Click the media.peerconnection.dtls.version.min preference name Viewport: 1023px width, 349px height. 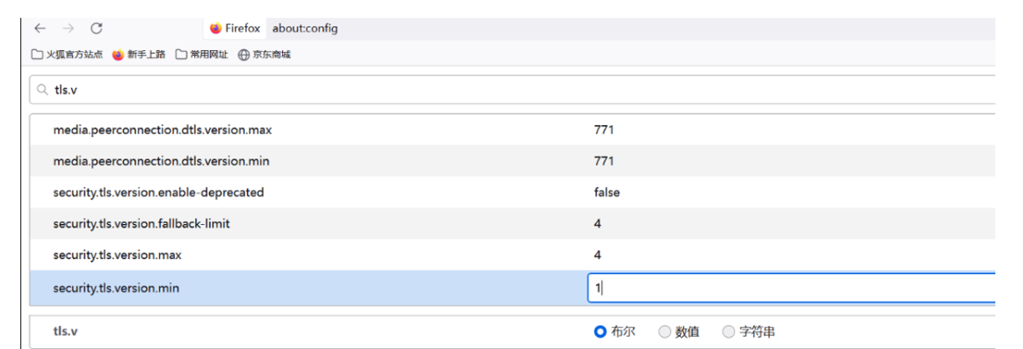point(161,161)
